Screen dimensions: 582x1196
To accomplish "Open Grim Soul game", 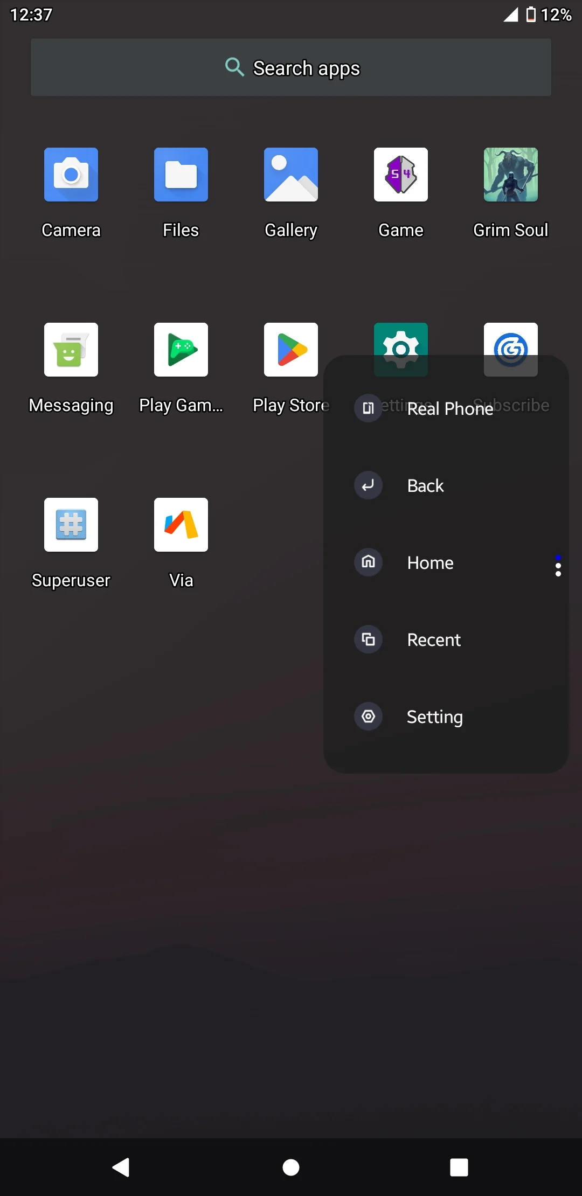I will [510, 175].
